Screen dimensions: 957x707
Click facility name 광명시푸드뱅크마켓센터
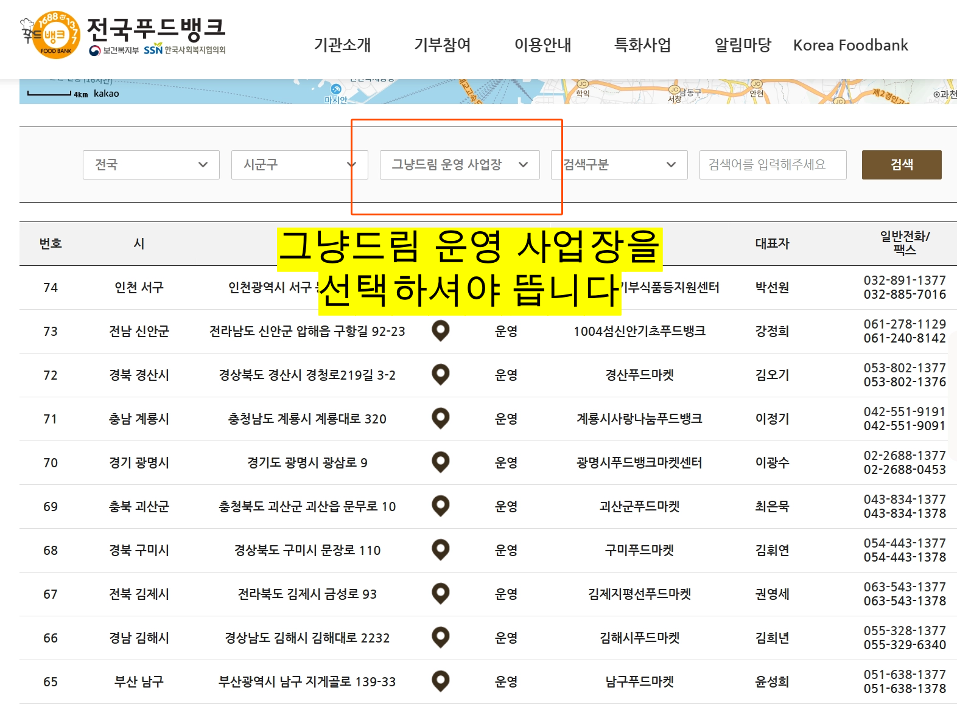[x=639, y=462]
